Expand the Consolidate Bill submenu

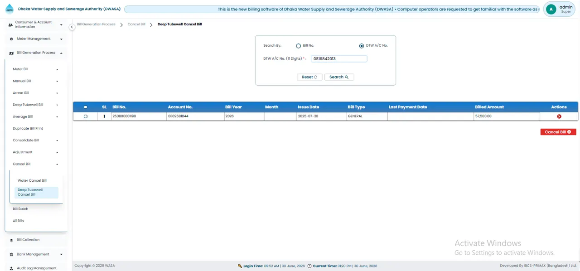coord(57,140)
